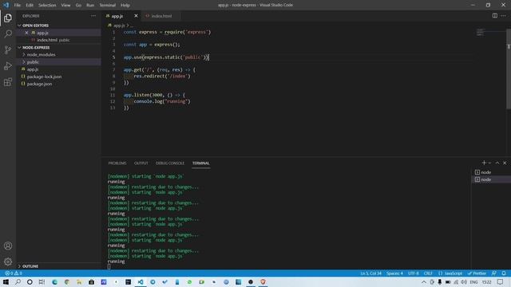Open the Brave browser taskbar icon
The height and width of the screenshot is (287, 511).
(x=263, y=281)
